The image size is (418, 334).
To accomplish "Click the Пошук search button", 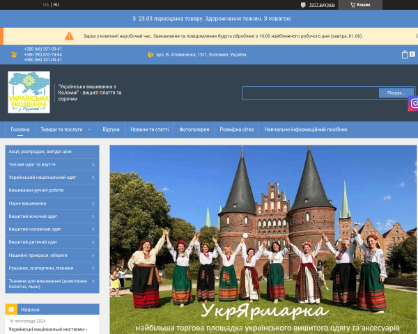I will (x=396, y=93).
